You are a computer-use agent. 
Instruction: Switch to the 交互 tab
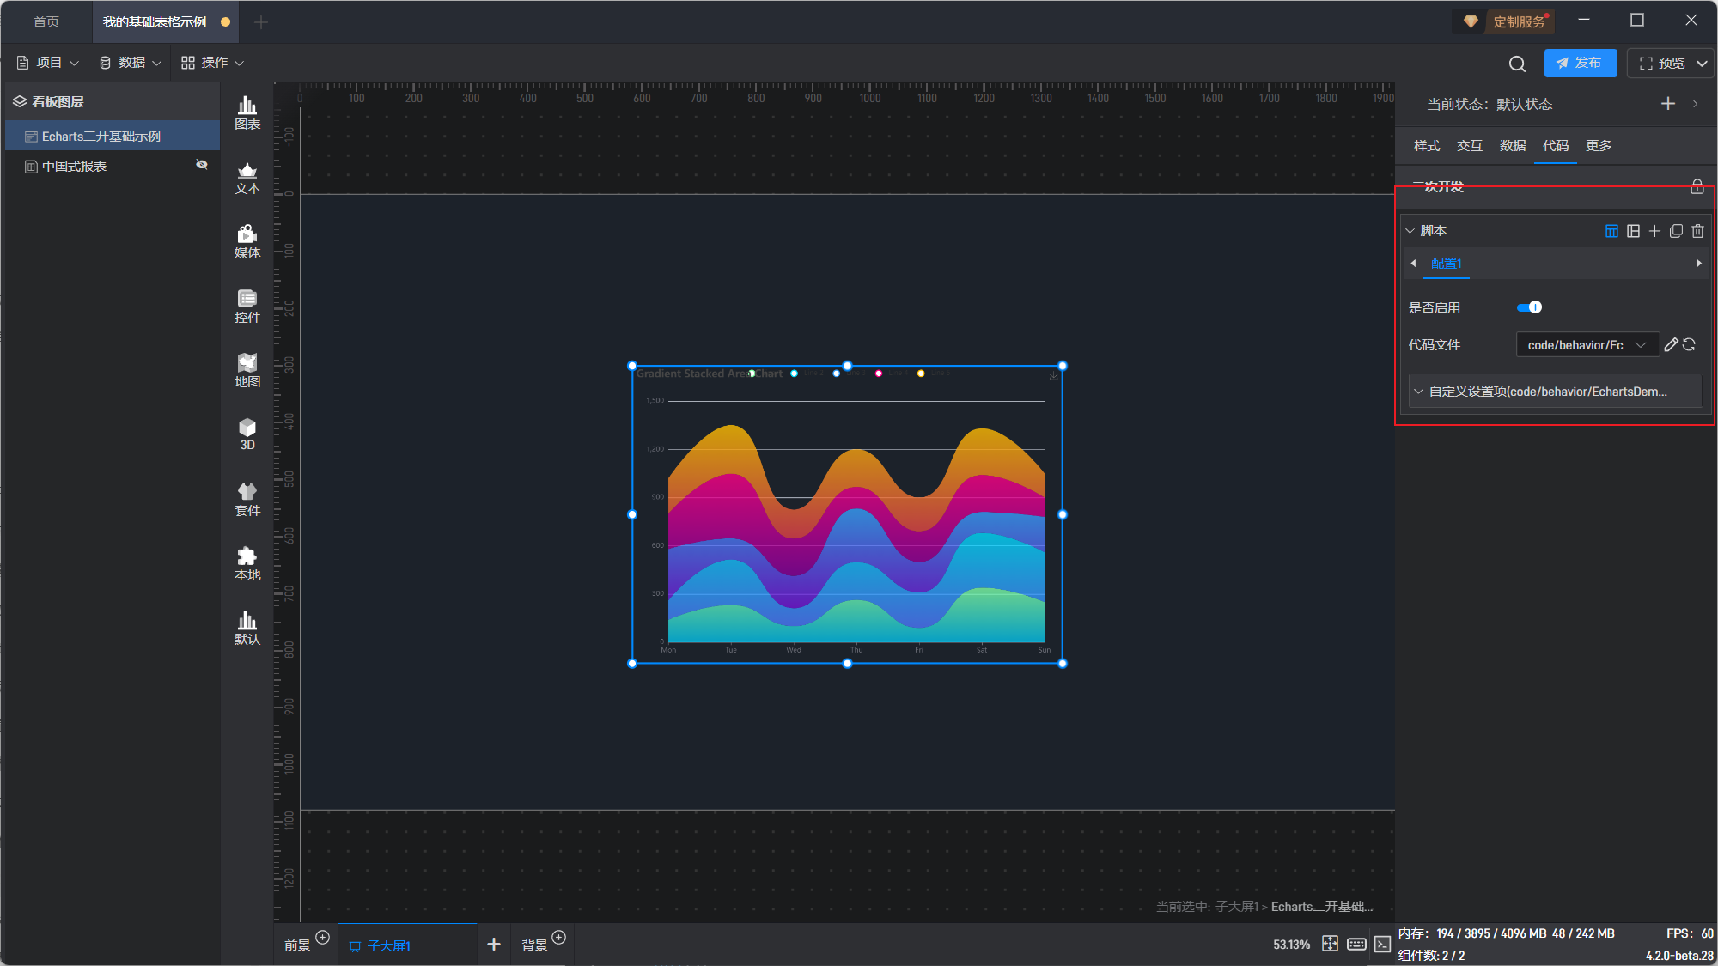(x=1470, y=146)
